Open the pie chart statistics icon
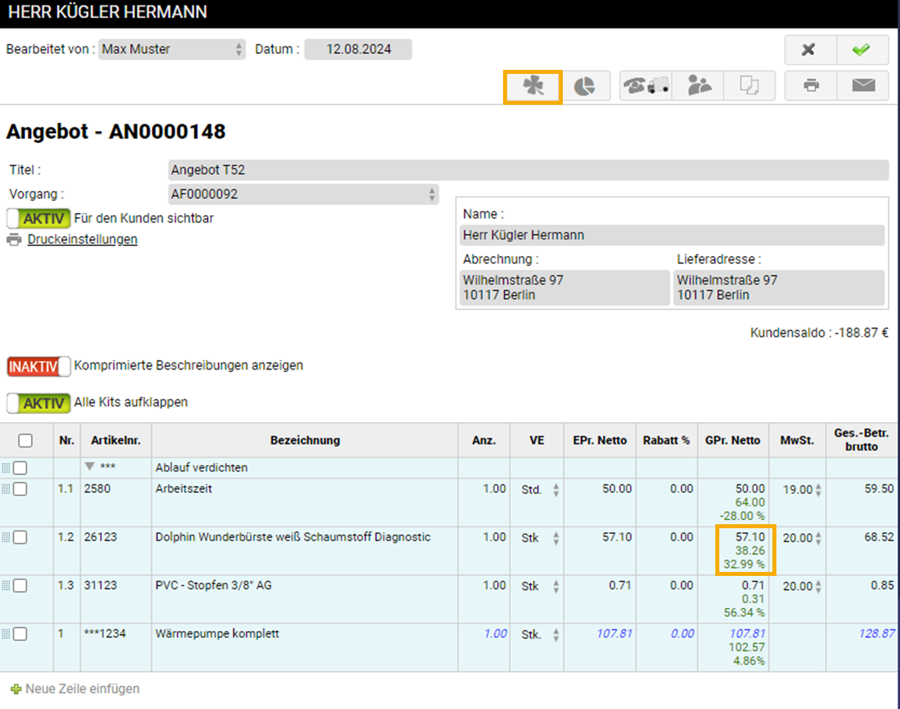Image resolution: width=900 pixels, height=709 pixels. pyautogui.click(x=584, y=87)
